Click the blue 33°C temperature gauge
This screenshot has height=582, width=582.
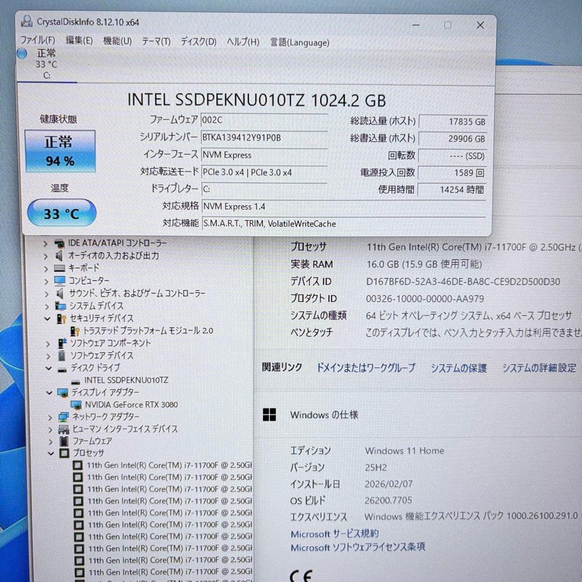[x=61, y=213]
